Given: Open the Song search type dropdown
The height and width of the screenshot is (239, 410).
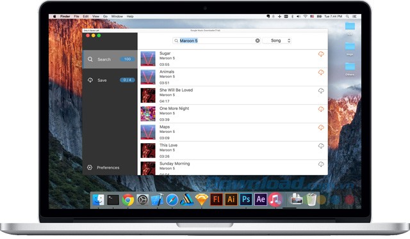Looking at the screenshot, I should [x=277, y=40].
